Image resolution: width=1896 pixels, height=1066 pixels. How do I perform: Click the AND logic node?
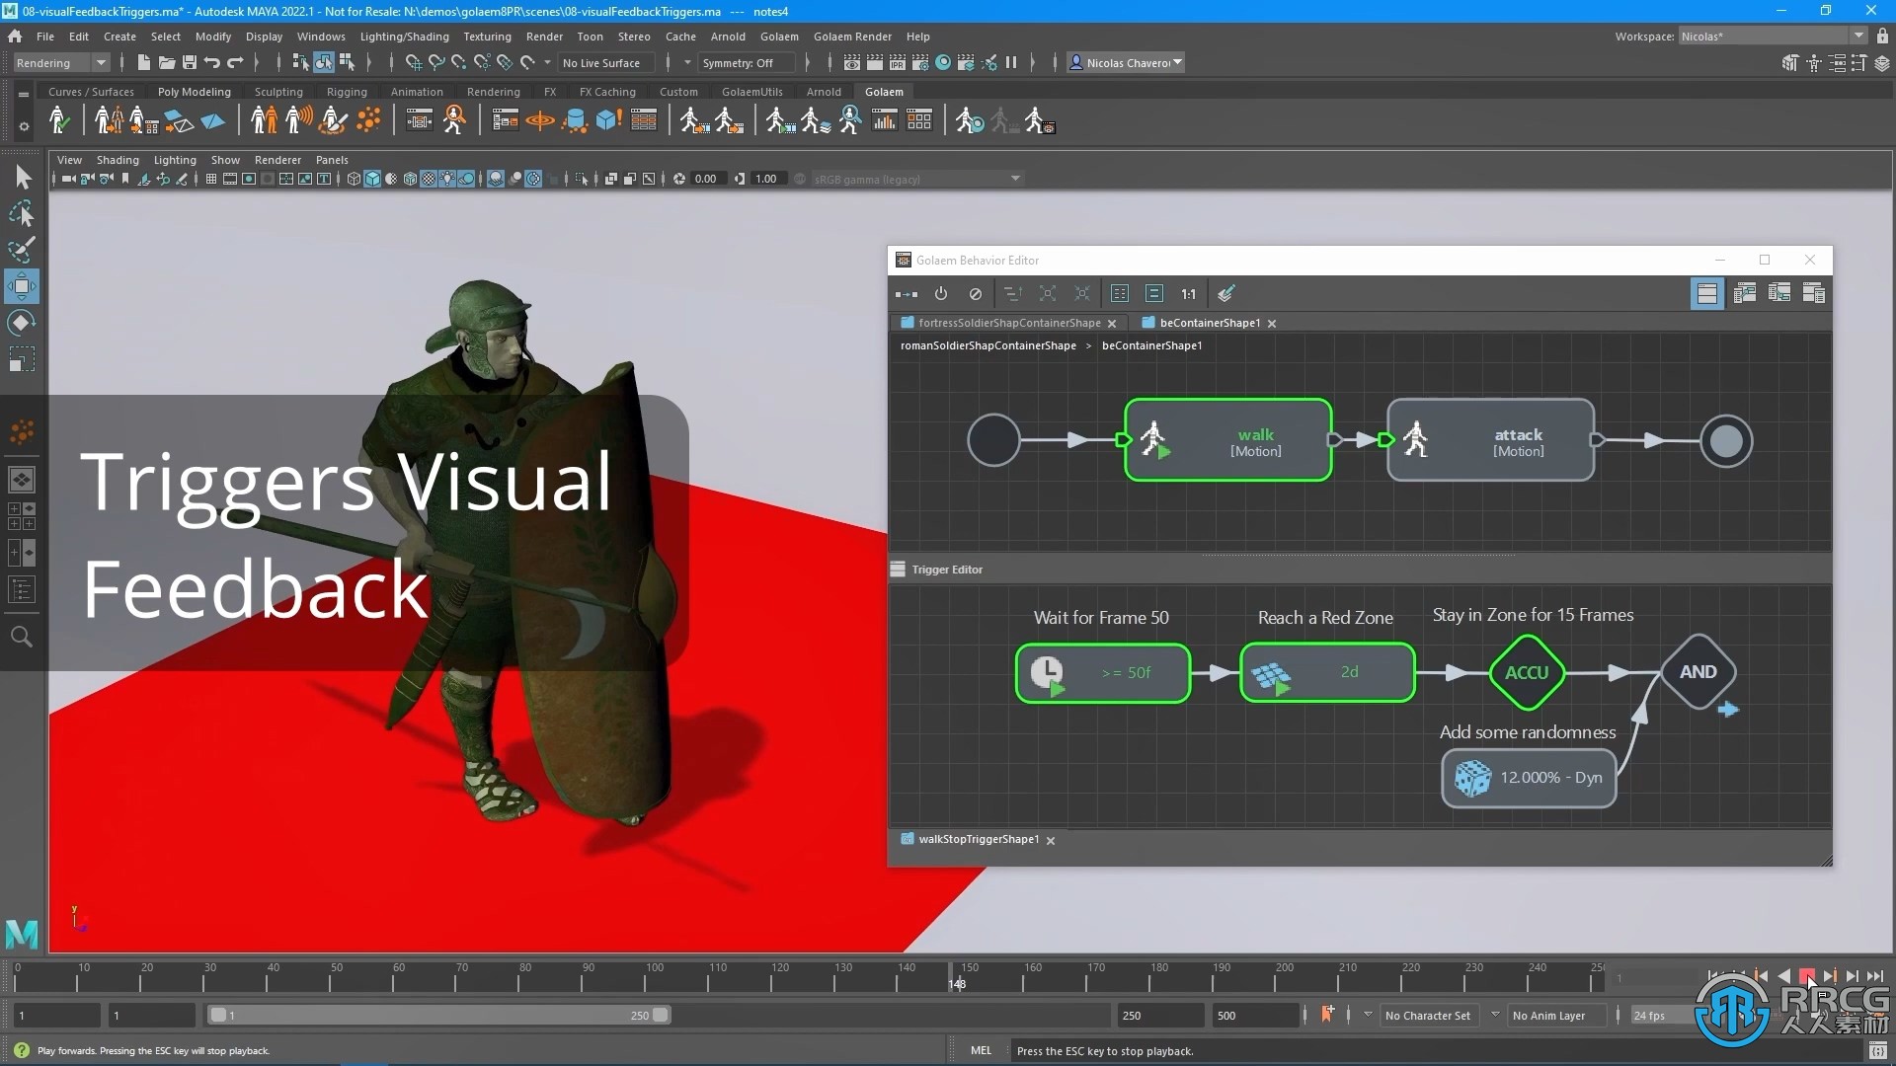pyautogui.click(x=1697, y=671)
